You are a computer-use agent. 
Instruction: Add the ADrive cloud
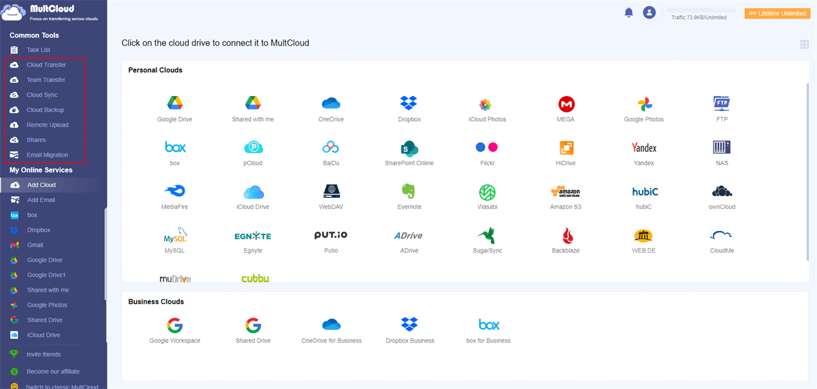(409, 236)
